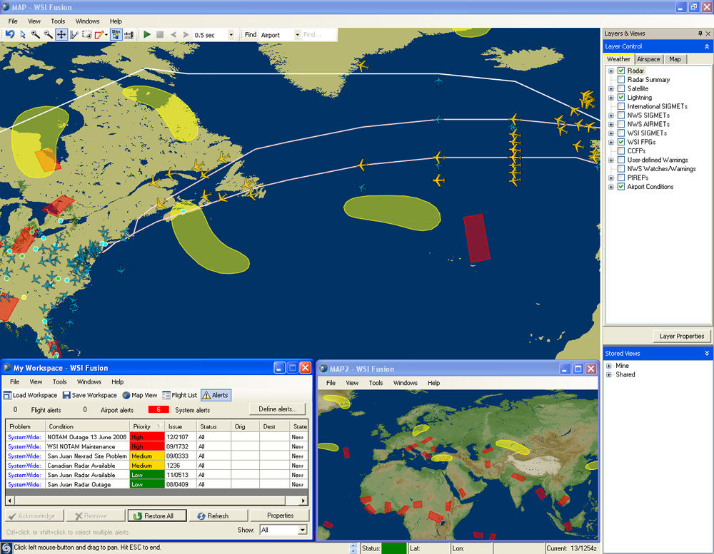The image size is (714, 554).
Task: Enable the PIREPs layer checkbox
Action: (x=621, y=178)
